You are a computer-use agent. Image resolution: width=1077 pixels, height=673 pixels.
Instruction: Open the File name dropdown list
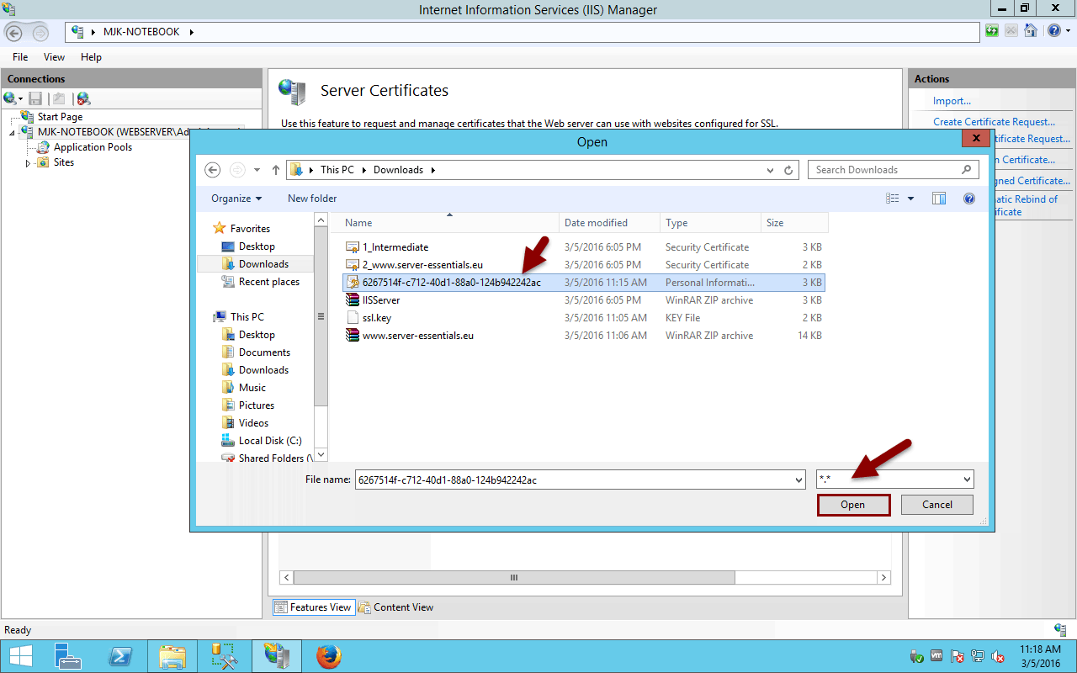coord(798,480)
